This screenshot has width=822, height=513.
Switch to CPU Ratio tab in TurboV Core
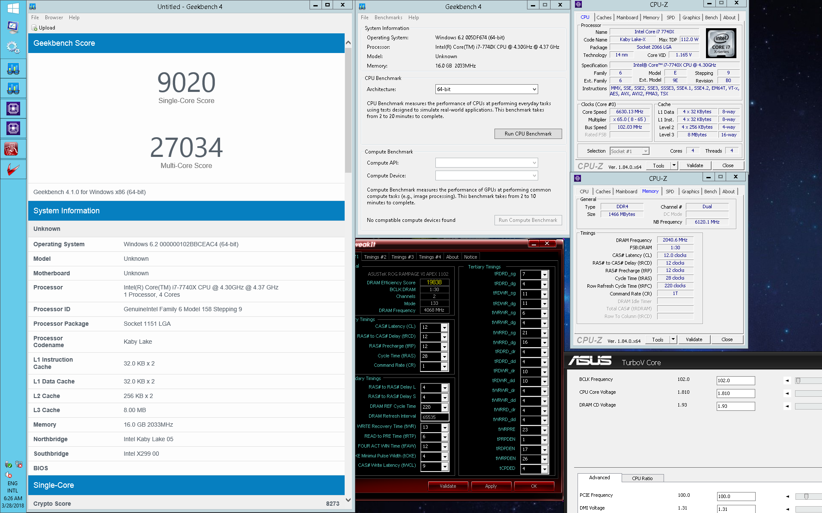click(642, 478)
